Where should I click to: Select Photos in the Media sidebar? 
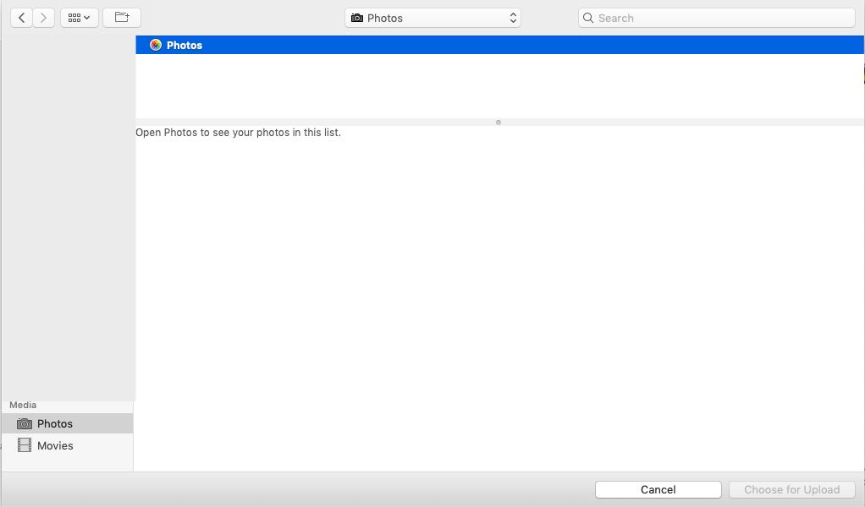(x=68, y=423)
